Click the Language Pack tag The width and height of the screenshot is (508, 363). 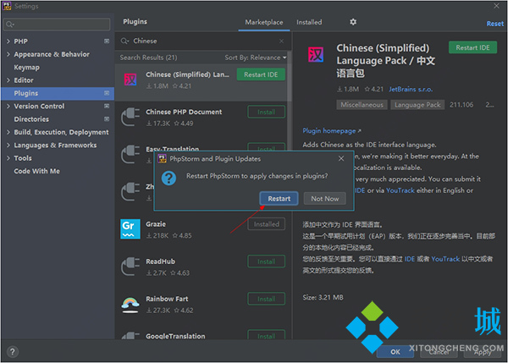pos(417,105)
